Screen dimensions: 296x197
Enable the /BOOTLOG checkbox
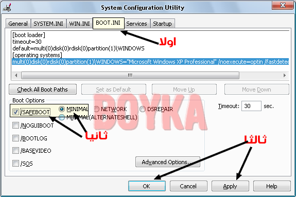pyautogui.click(x=15, y=138)
